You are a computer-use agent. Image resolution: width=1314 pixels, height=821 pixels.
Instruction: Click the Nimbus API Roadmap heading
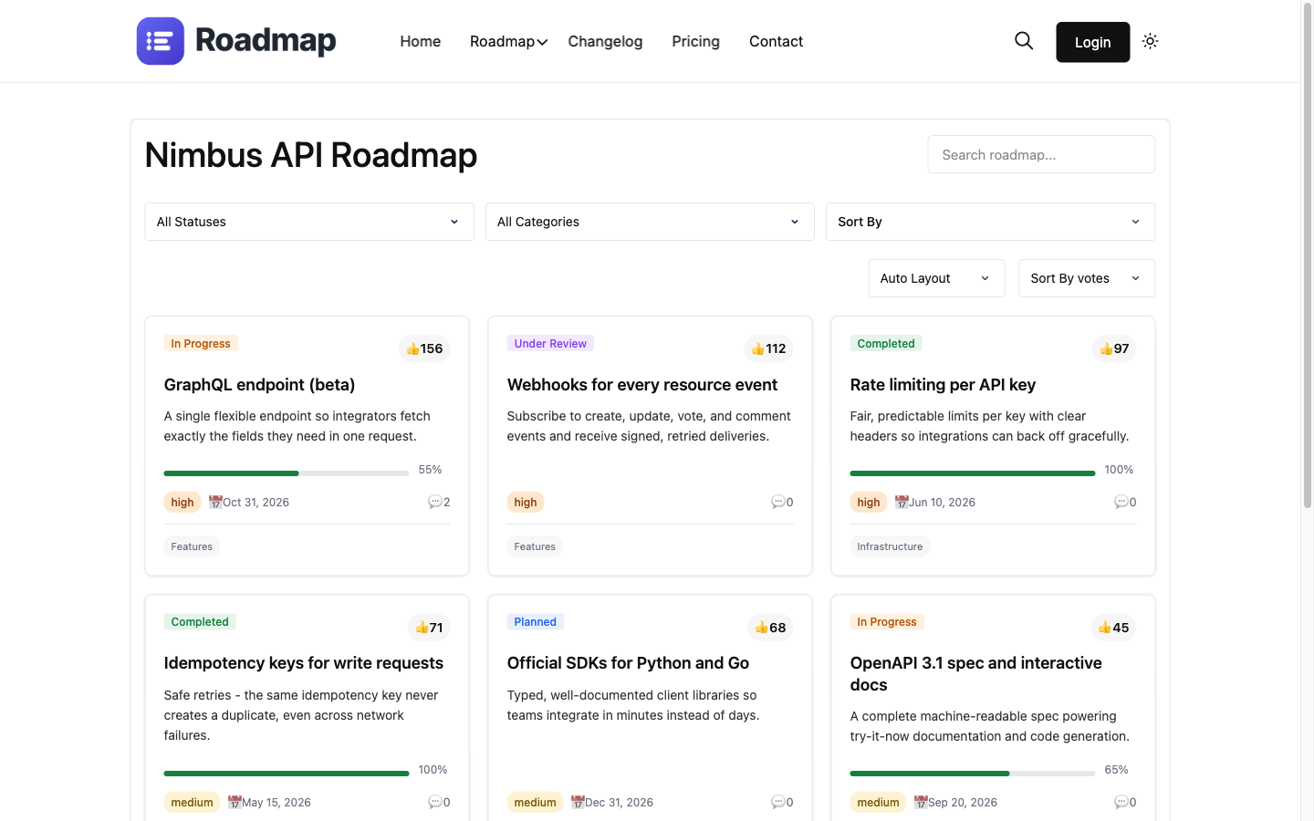click(x=311, y=155)
